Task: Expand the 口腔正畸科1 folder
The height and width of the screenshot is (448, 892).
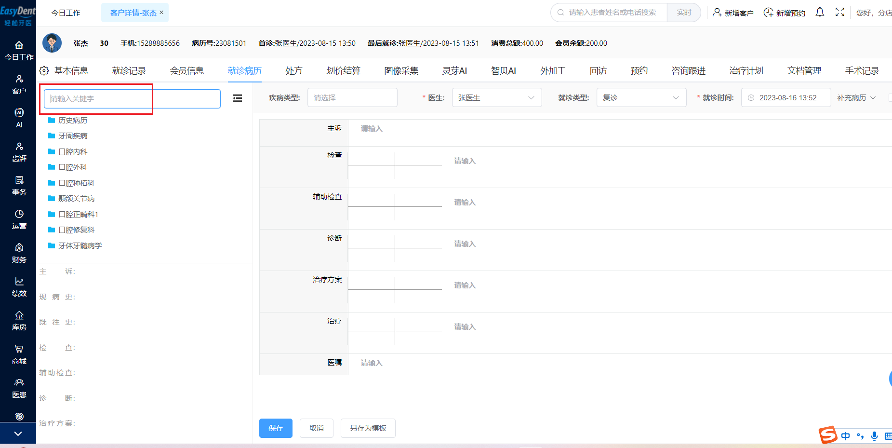Action: tap(73, 214)
